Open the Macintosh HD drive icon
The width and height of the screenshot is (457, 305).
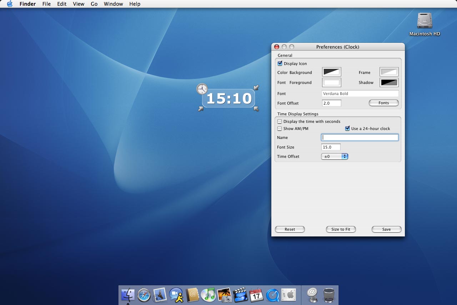pos(425,21)
